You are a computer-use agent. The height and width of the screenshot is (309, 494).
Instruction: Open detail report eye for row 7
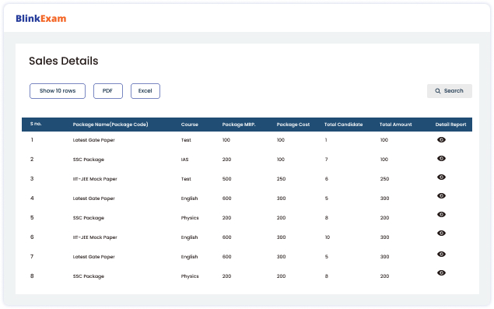441,255
